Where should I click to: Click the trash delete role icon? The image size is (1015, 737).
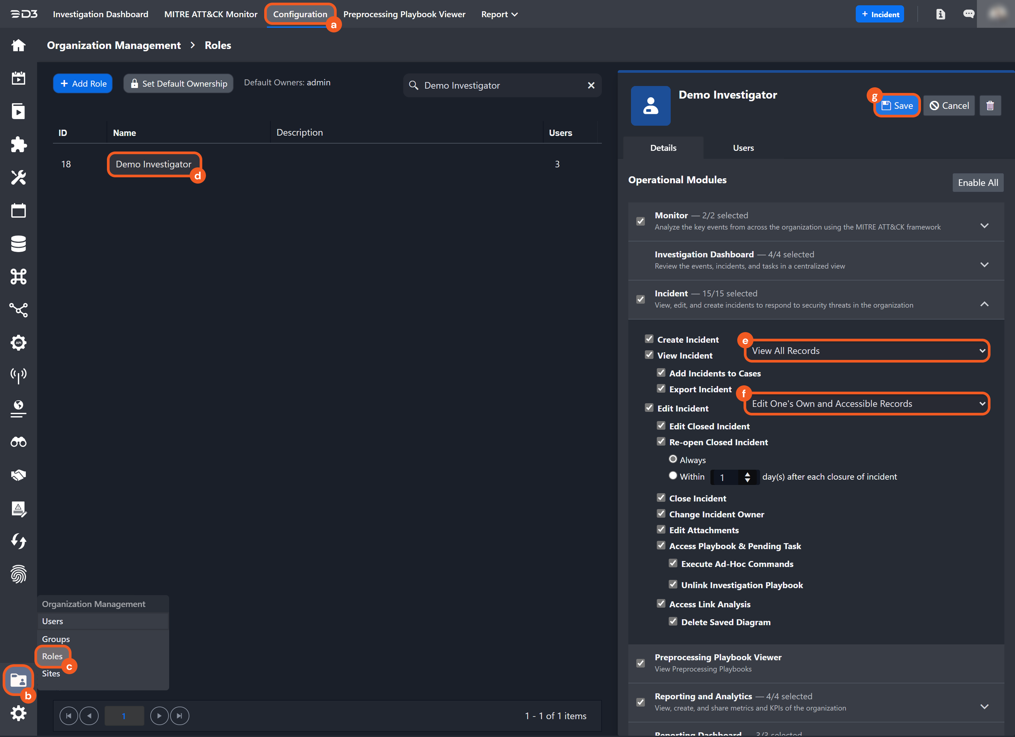click(990, 106)
